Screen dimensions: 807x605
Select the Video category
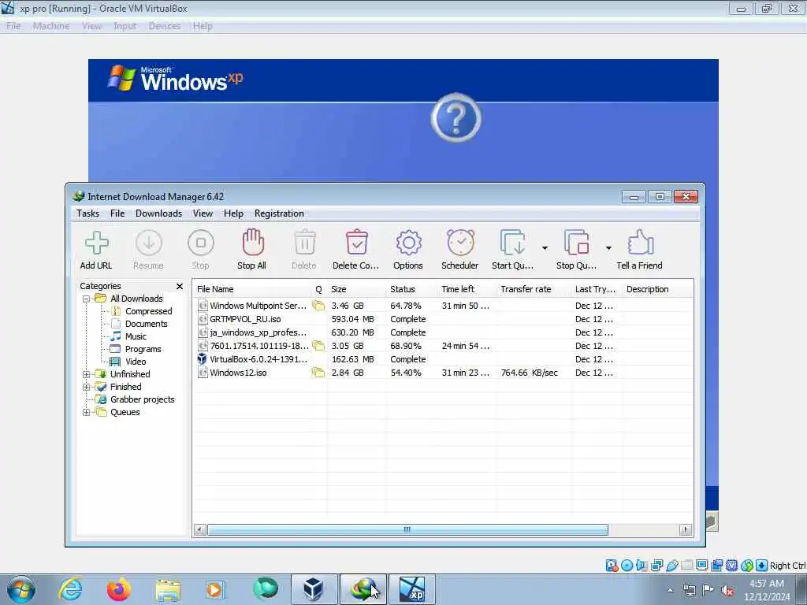coord(136,362)
